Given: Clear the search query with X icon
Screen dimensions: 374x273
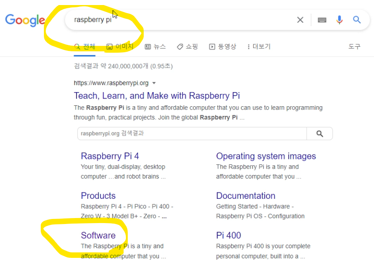Looking at the screenshot, I should [x=300, y=20].
